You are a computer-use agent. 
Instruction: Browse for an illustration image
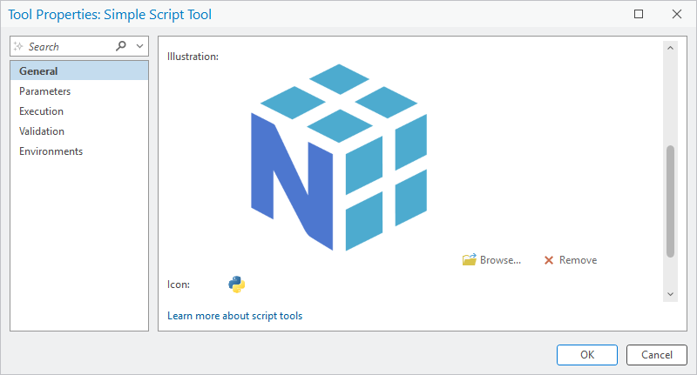tap(492, 260)
